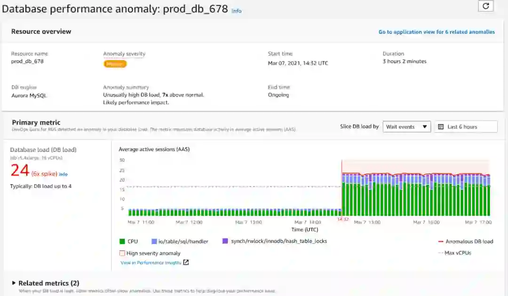Click synch/rwlock/innodb/hash_table_locks legend swatch
Image resolution: width=508 pixels, height=296 pixels.
click(225, 241)
